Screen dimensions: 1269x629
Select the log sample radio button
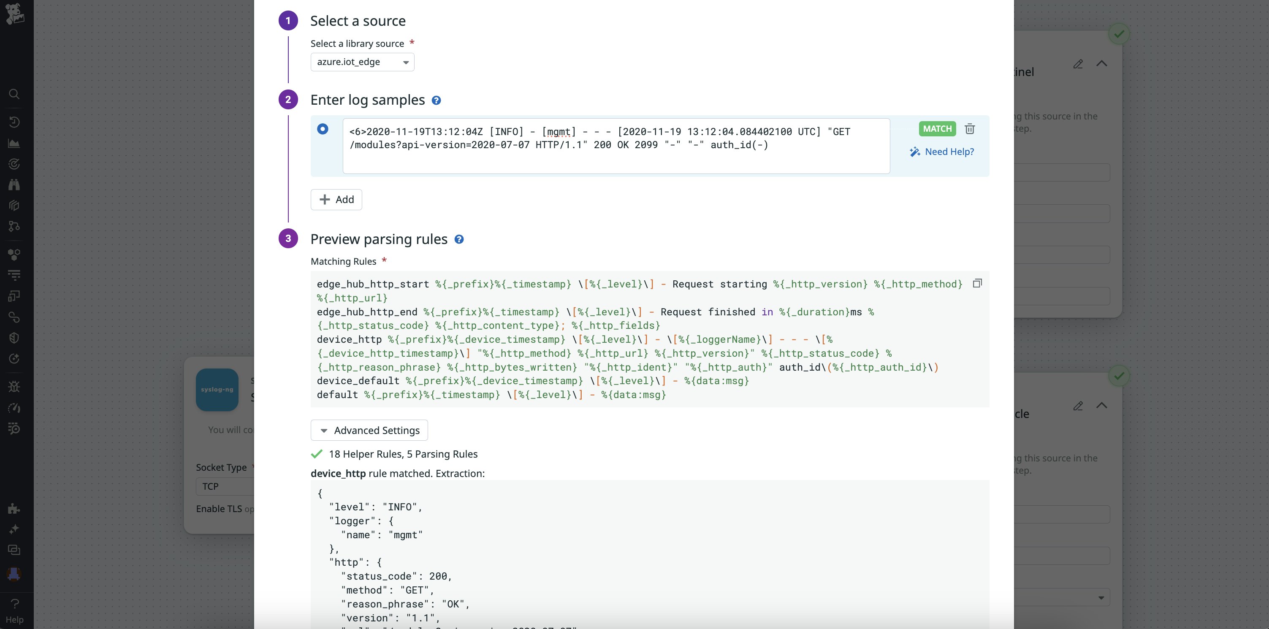[323, 129]
